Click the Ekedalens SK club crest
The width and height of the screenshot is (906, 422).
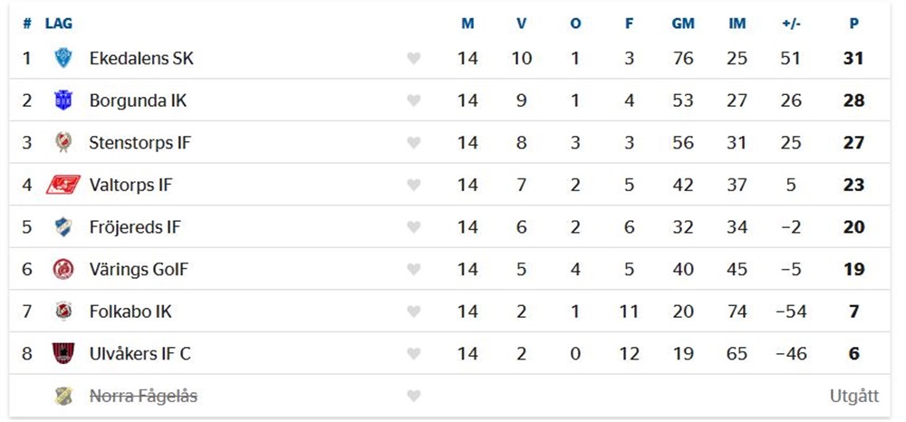click(63, 59)
